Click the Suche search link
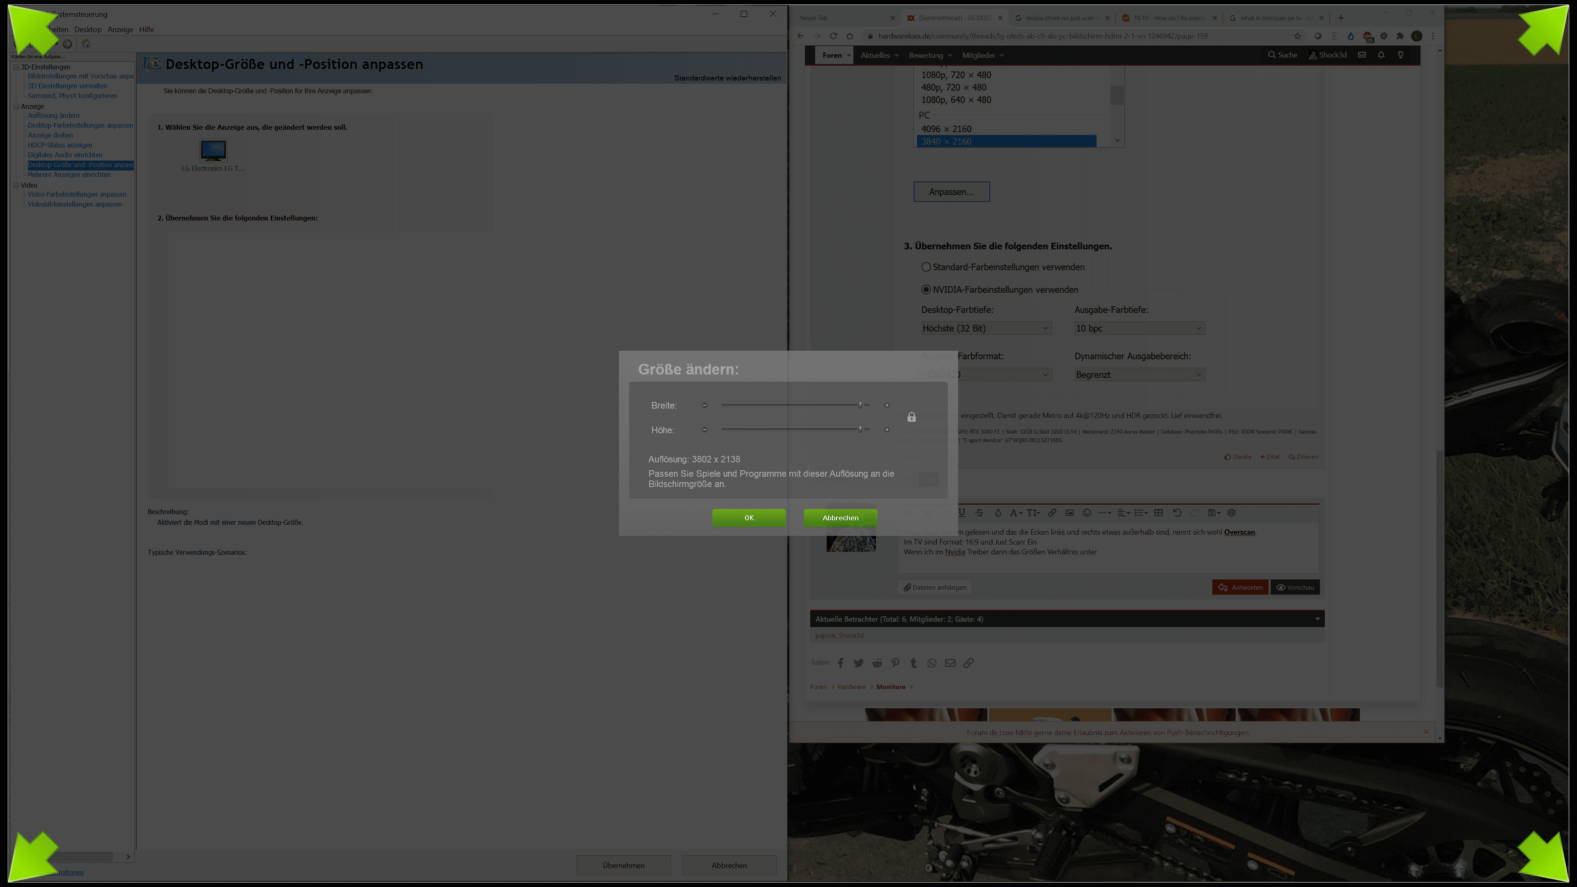 coord(1282,55)
